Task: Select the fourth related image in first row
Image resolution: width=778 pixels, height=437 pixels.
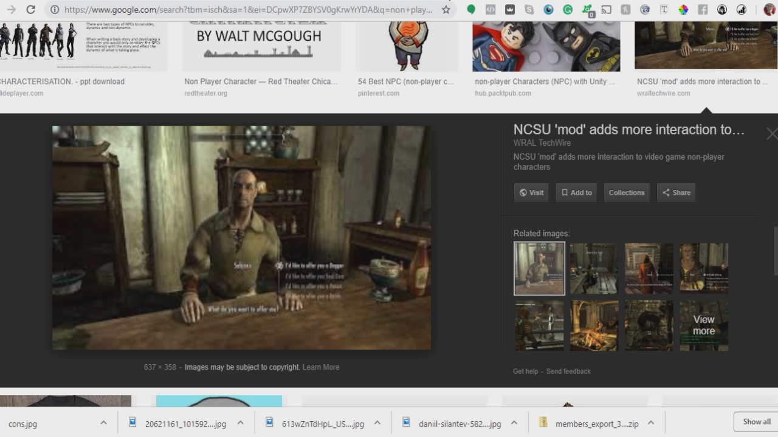Action: [x=704, y=268]
